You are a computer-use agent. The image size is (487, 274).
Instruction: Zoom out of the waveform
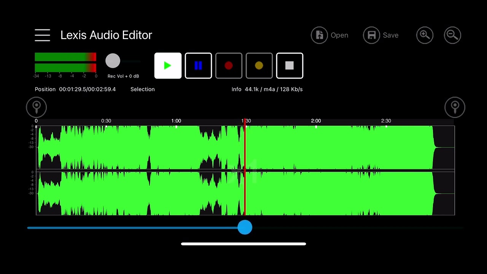coord(452,35)
